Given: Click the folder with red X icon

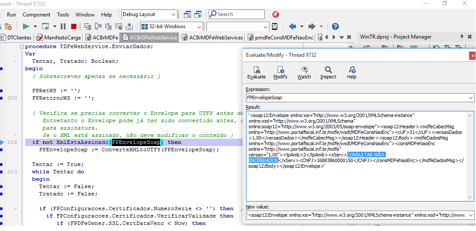Looking at the screenshot, I should coord(8,26).
